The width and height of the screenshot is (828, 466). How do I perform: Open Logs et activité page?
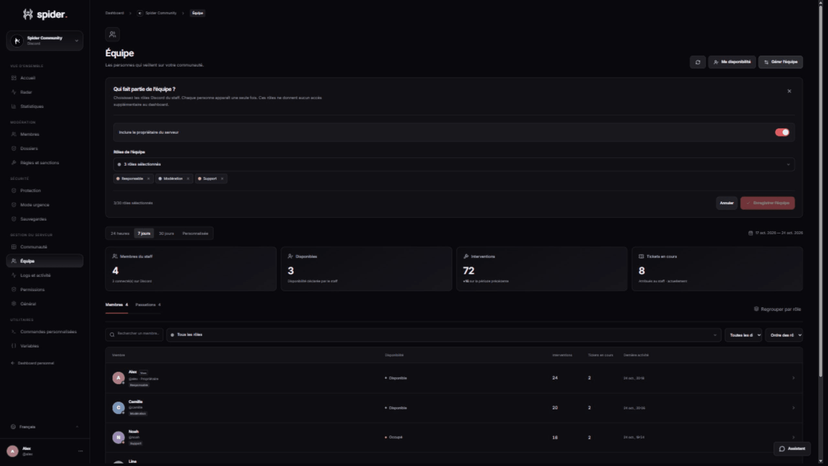pos(45,275)
